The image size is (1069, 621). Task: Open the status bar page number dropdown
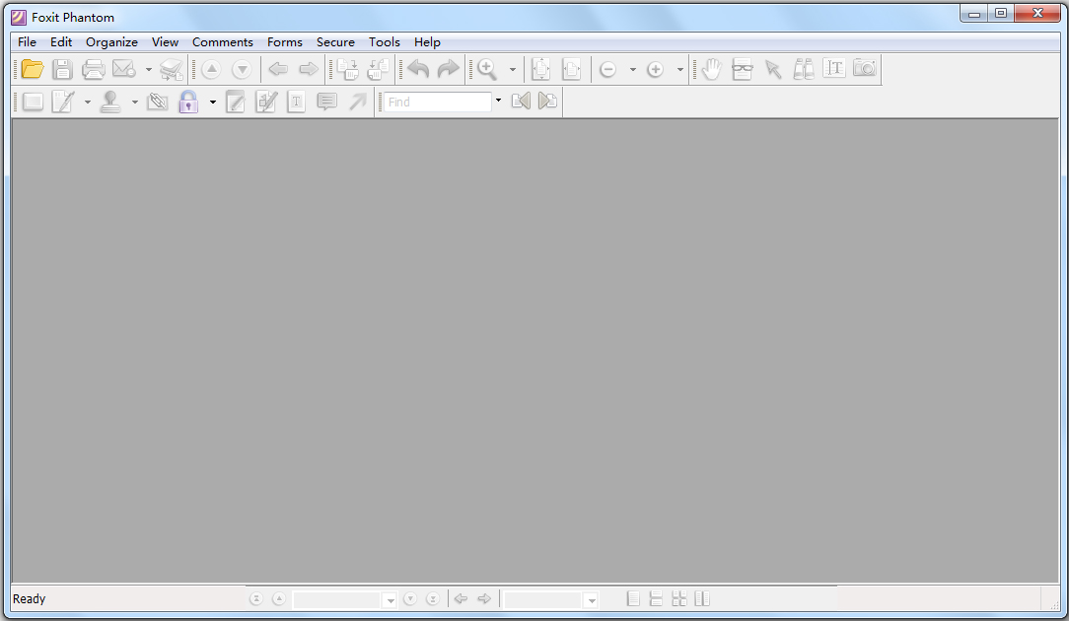point(390,600)
